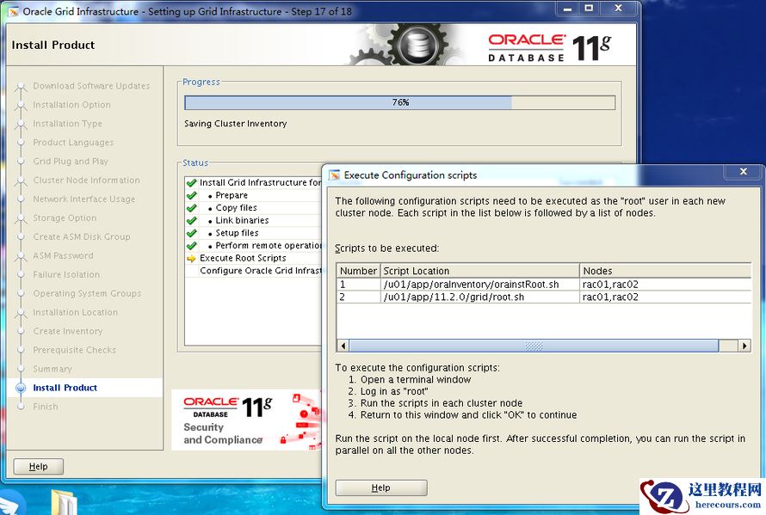Image resolution: width=766 pixels, height=515 pixels.
Task: Click green checkmark beside Link binaries
Action: pos(191,221)
